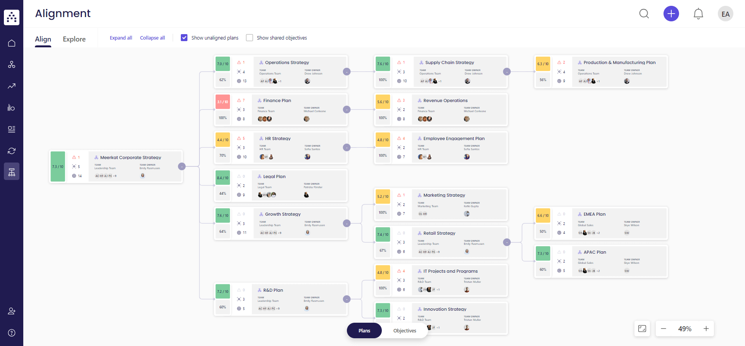Collapse the Operations Strategy branch with its minus bubble

347,71
